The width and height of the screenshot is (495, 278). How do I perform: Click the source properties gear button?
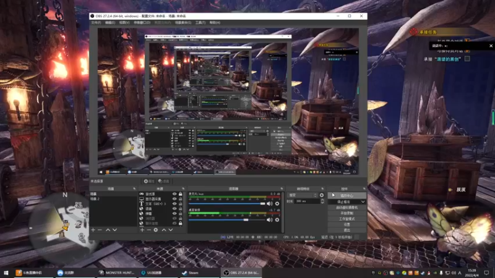pos(149,181)
